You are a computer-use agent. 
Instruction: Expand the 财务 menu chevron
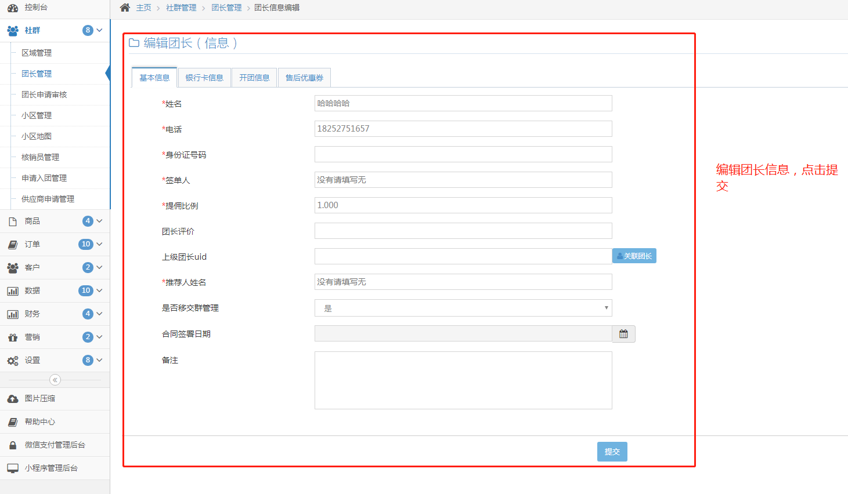(x=99, y=314)
